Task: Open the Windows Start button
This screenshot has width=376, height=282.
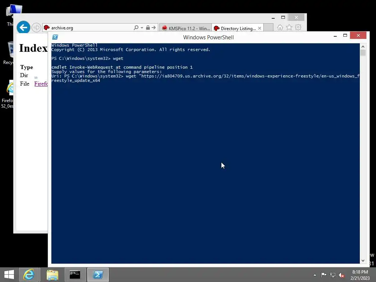Action: pos(9,275)
